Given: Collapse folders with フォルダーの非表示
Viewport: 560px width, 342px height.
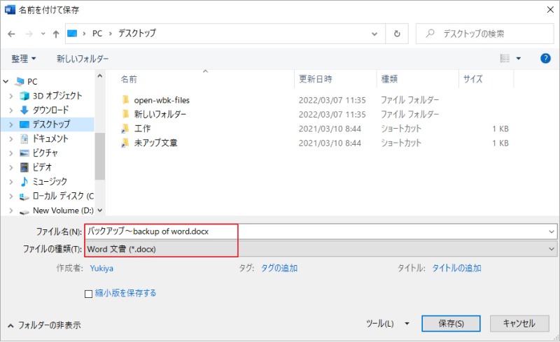Looking at the screenshot, I should coord(44,325).
